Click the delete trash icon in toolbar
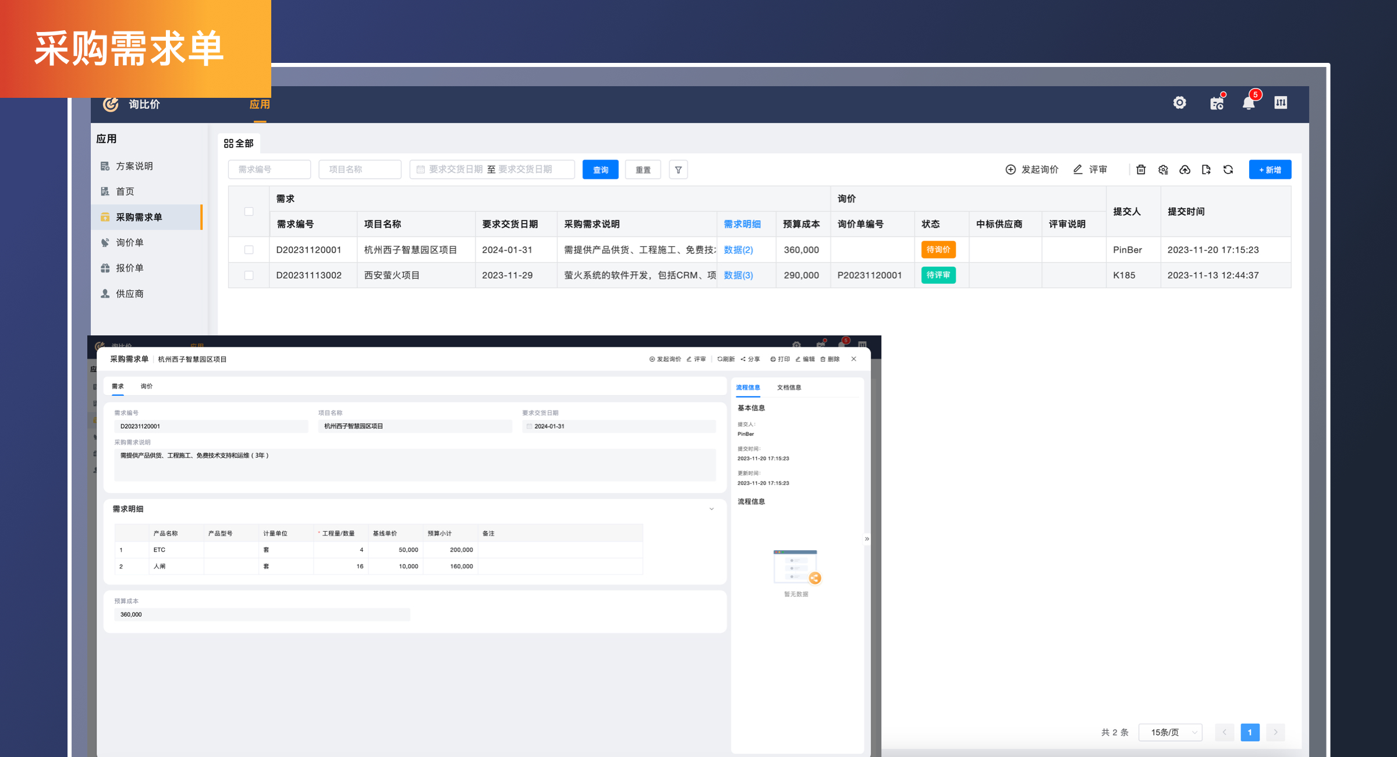The image size is (1397, 757). 1141,169
